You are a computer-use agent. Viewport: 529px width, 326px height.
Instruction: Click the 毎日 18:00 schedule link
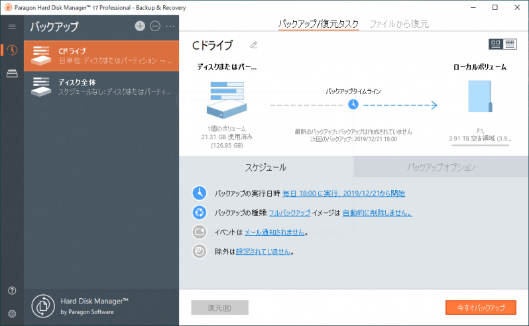click(x=343, y=193)
